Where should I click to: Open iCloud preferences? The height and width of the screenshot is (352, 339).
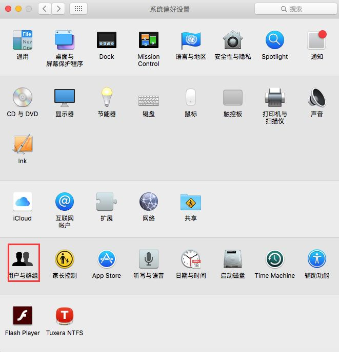click(22, 202)
